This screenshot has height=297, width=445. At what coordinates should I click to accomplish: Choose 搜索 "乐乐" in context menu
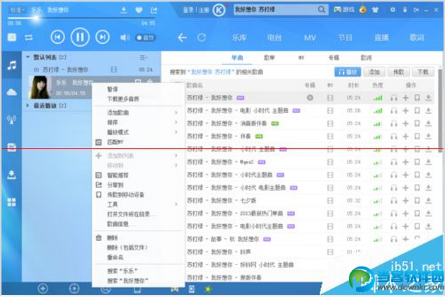tap(122, 271)
